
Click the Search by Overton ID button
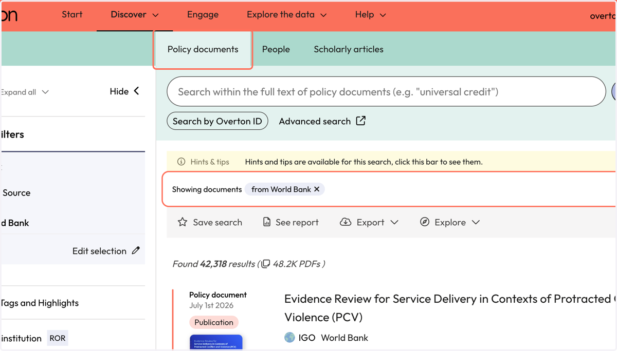click(x=217, y=121)
